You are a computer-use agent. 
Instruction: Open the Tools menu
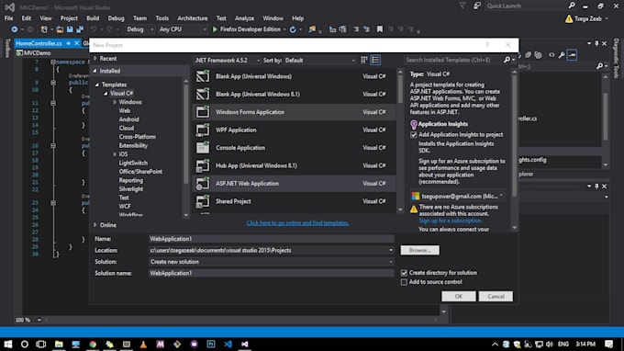pyautogui.click(x=162, y=18)
